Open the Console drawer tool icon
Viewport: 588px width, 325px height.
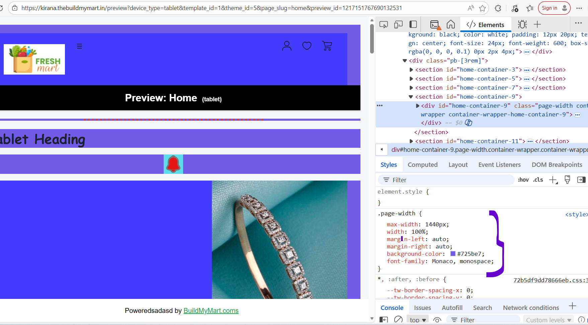coord(435,24)
